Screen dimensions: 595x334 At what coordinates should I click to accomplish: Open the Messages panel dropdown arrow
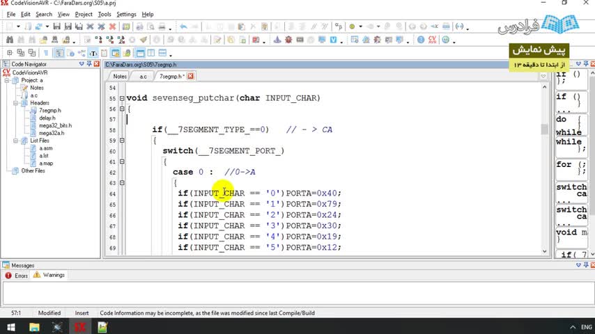(578, 265)
